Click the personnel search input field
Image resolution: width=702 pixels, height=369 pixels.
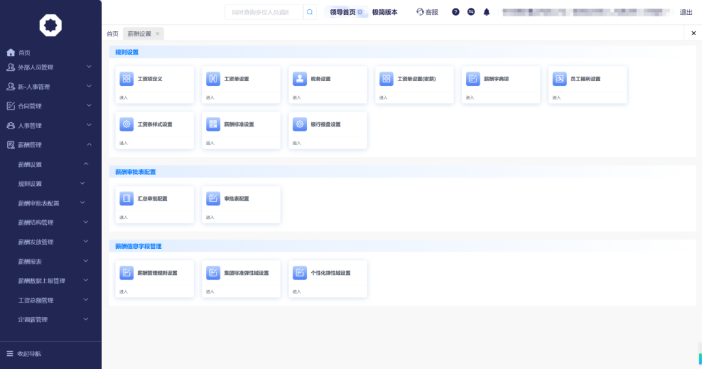click(x=264, y=12)
